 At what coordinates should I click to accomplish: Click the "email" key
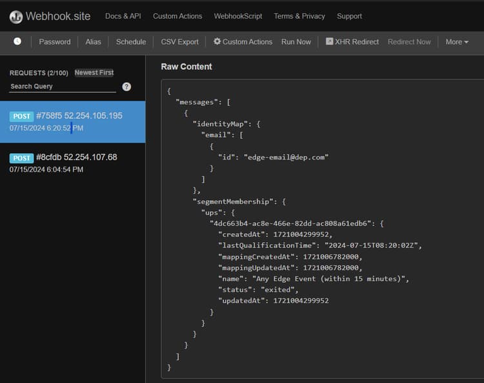(216, 135)
